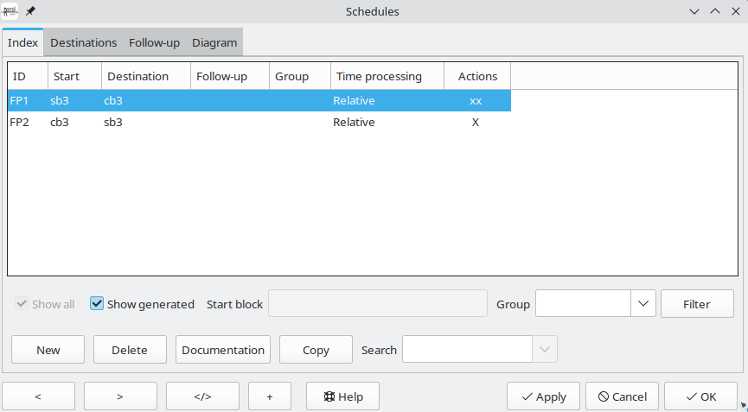Viewport: 748px width, 412px height.
Task: Open the '</>' XML view button
Action: (x=202, y=396)
